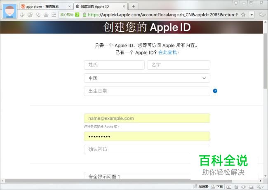Click the horizontal scrollbar right arrow
This screenshot has height=190, width=268.
click(261, 181)
